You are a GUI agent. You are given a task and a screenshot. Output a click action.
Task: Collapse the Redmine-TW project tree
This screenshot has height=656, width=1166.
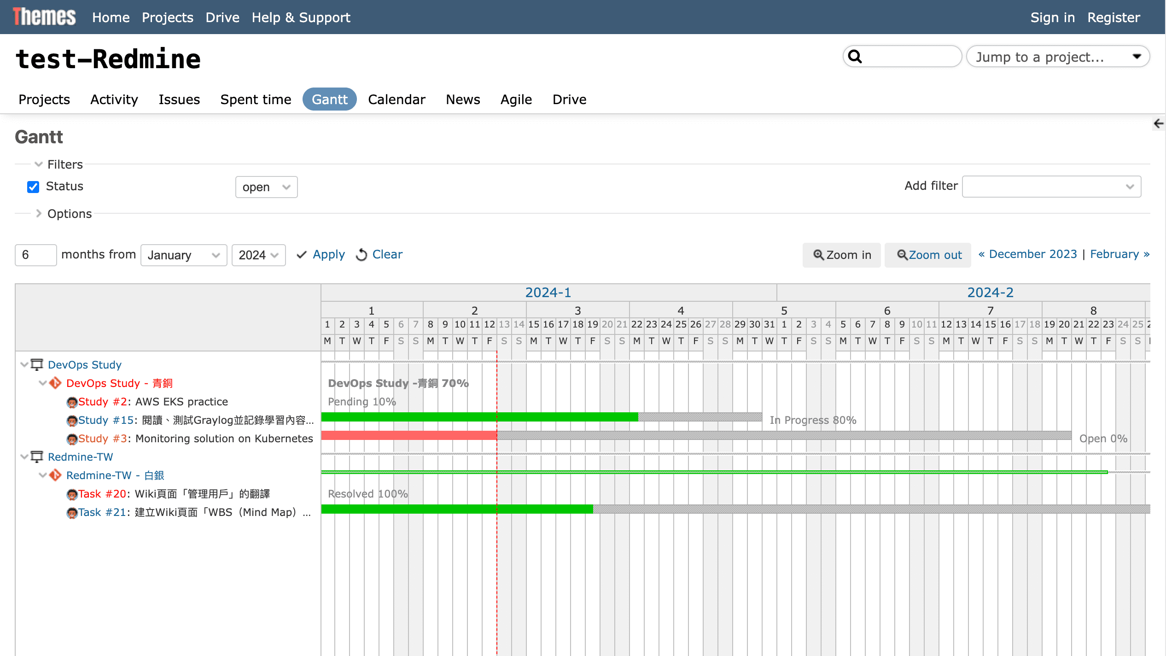coord(24,457)
